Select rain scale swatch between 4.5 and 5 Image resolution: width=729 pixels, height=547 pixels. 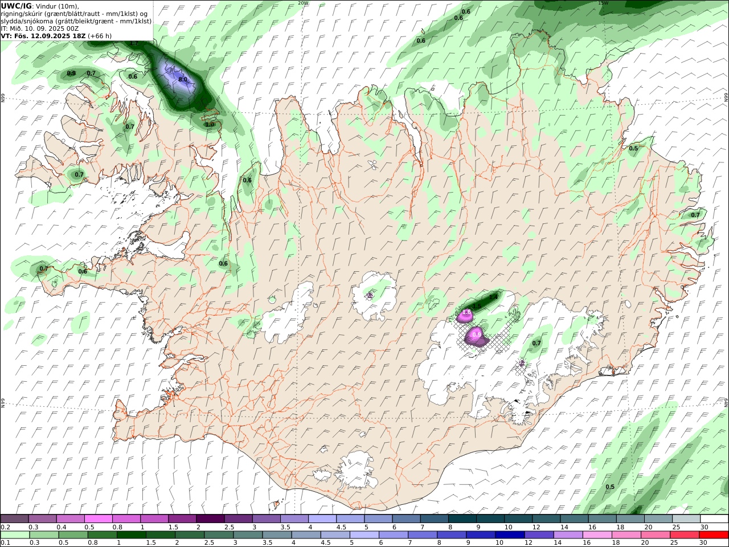click(335, 534)
